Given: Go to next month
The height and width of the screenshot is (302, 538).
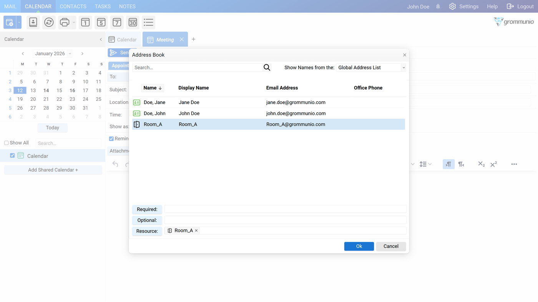Looking at the screenshot, I should pyautogui.click(x=82, y=54).
